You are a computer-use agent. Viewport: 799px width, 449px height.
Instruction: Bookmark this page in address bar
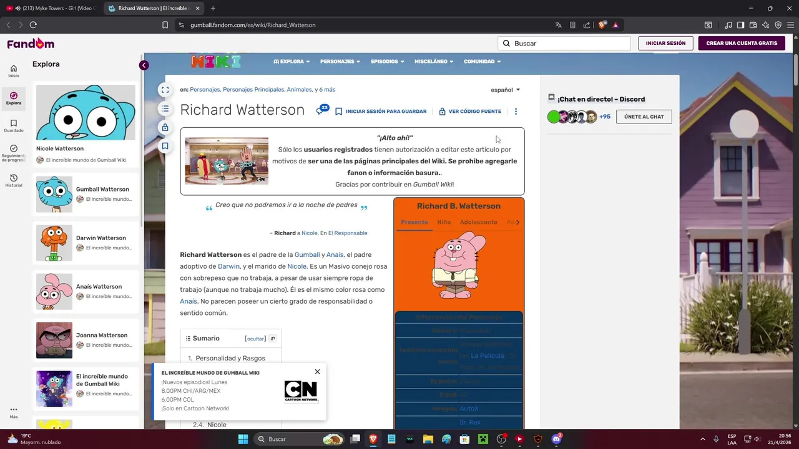165,25
